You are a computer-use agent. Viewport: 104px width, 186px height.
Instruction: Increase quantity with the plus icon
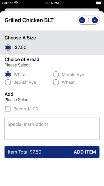[x=95, y=20]
